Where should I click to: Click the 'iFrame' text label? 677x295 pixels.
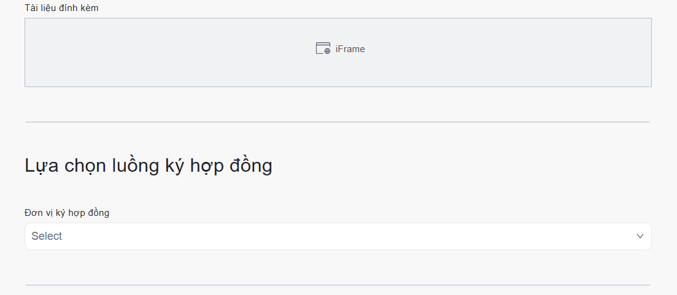(350, 49)
